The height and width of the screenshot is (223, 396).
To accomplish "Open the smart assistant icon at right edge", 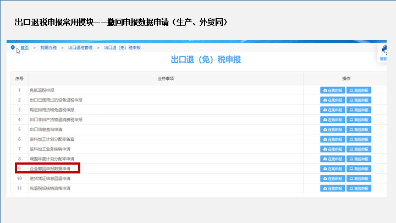I will (x=383, y=53).
